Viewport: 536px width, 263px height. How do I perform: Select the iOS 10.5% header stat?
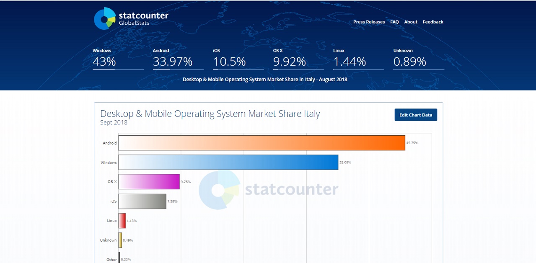(238, 59)
